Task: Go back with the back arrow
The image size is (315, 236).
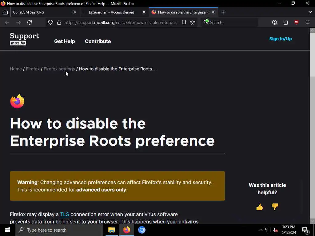Action: point(7,22)
